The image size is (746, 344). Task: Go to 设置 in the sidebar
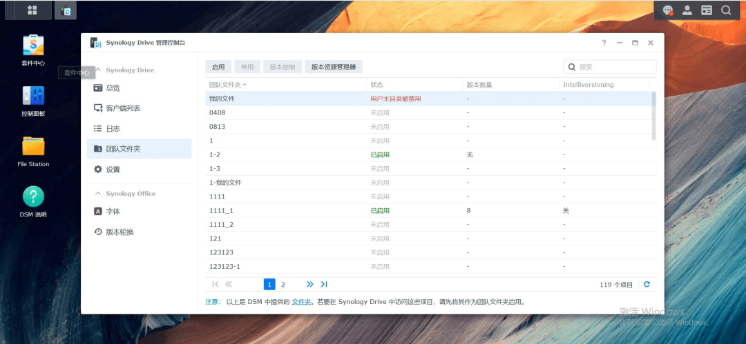click(113, 170)
